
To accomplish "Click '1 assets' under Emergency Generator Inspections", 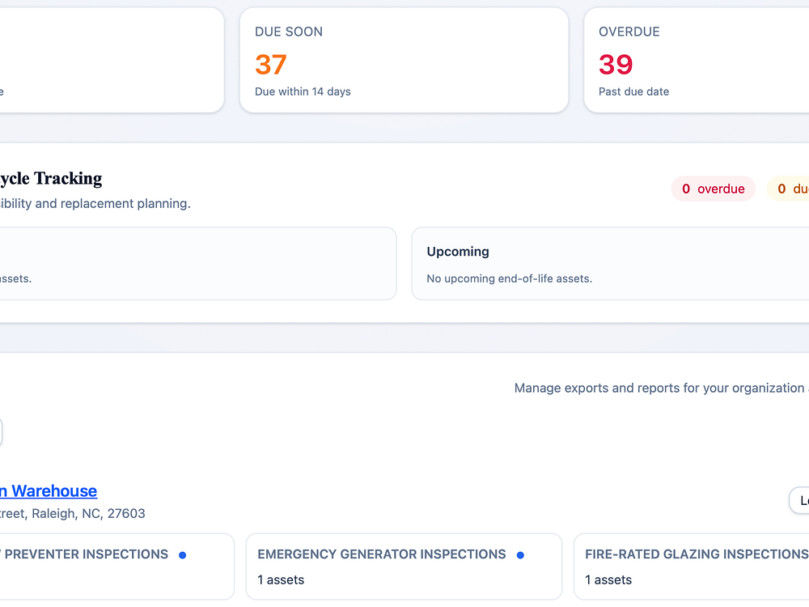I will pyautogui.click(x=281, y=580).
